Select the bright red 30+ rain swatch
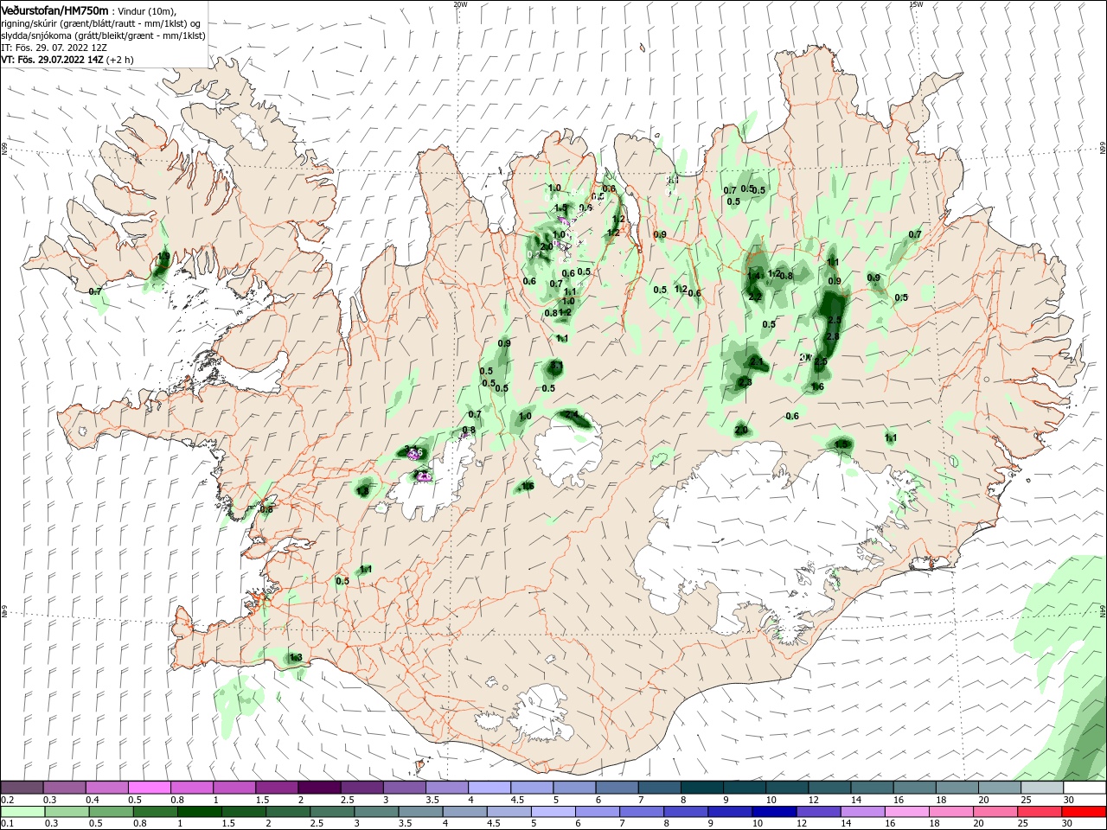This screenshot has width=1107, height=830. click(1084, 812)
